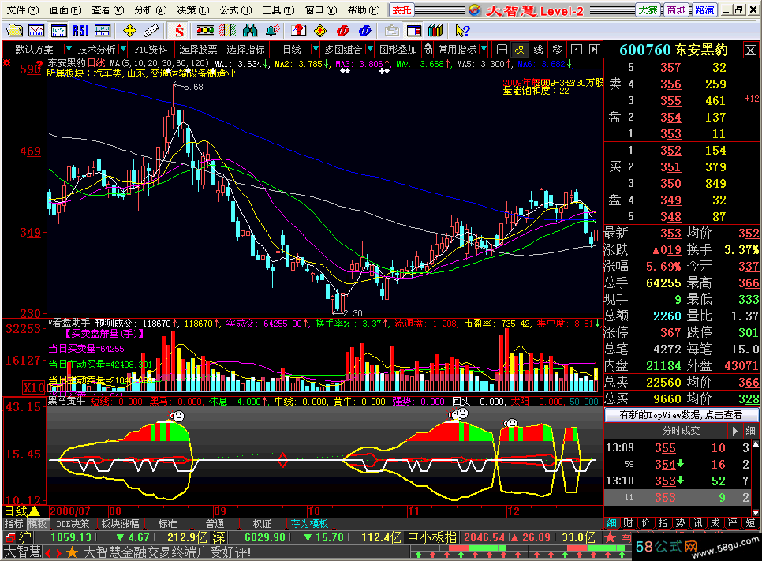
Task: Click the chart with red question mark icon
Action: tap(298, 31)
